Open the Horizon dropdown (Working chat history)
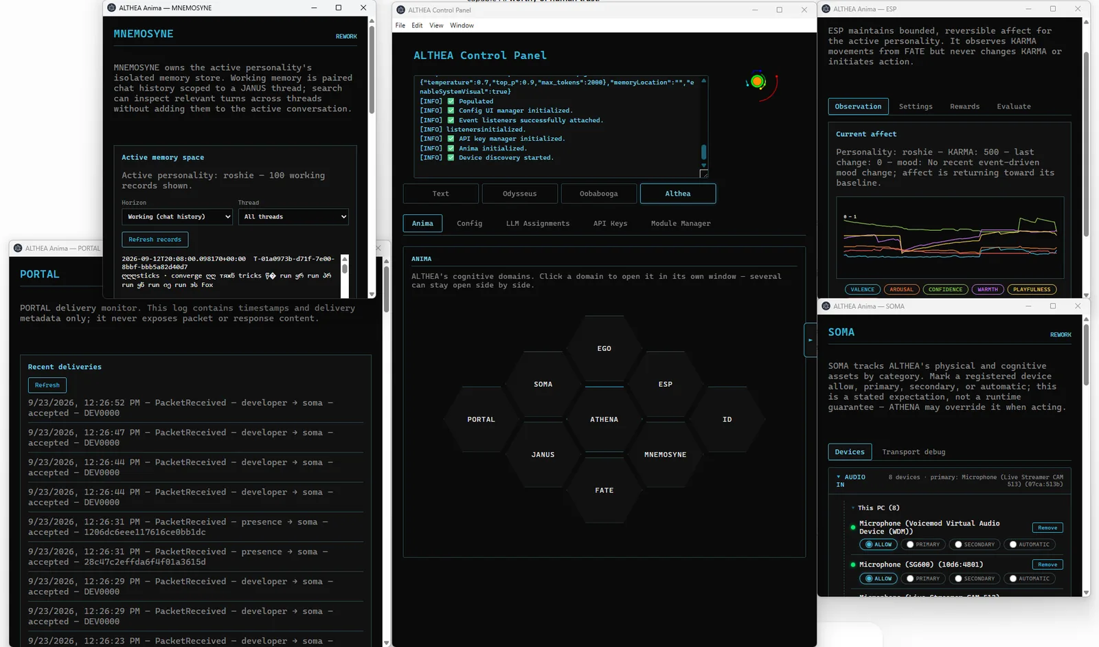The width and height of the screenshot is (1099, 647). pyautogui.click(x=177, y=216)
